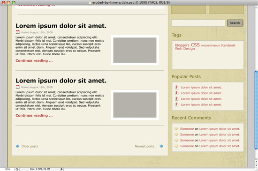Click the Newest posts link

pos(144,146)
